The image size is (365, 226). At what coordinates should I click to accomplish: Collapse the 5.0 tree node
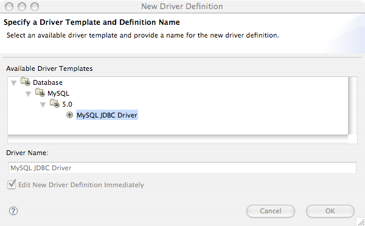tap(43, 105)
